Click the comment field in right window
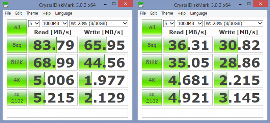Screen dimensions: 270x123 click(x=202, y=113)
